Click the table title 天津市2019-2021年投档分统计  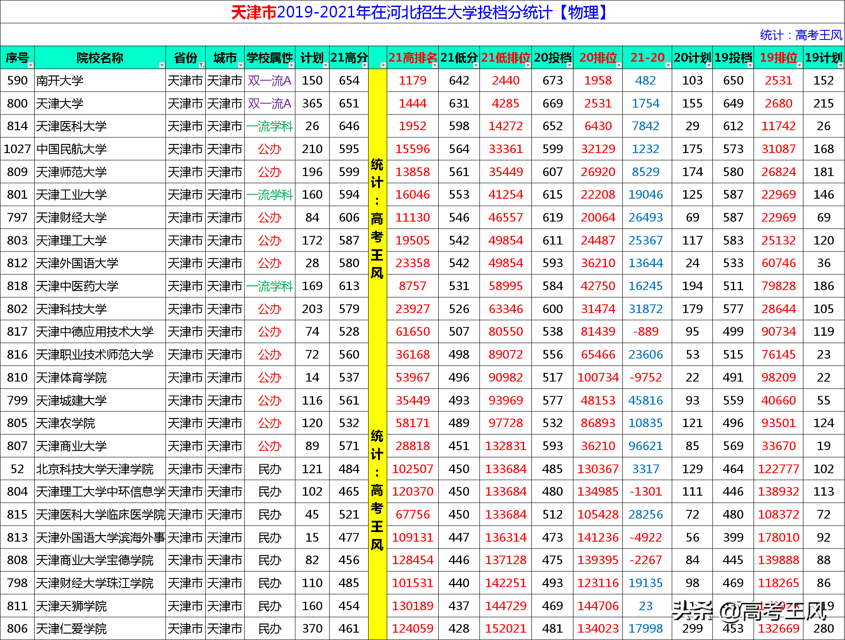click(x=422, y=12)
